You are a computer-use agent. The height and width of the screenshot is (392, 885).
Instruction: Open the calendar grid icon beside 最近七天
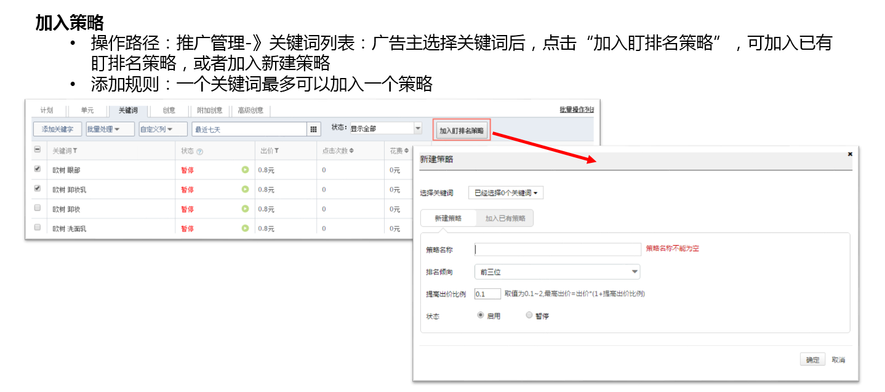[x=314, y=129]
